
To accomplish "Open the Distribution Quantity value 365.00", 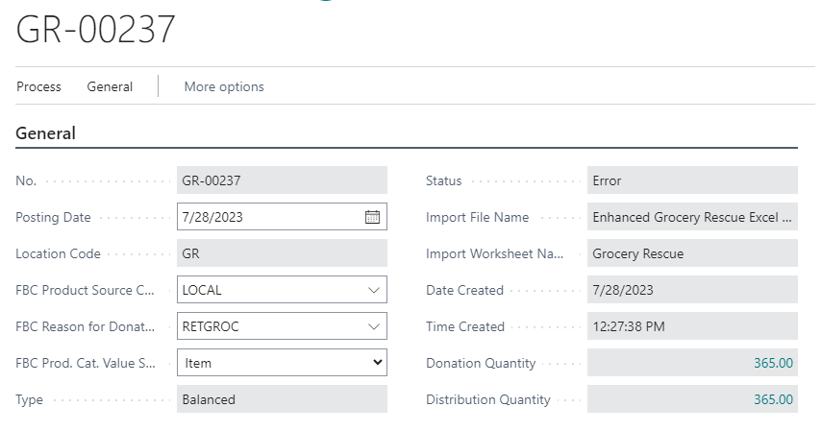I will [x=773, y=399].
